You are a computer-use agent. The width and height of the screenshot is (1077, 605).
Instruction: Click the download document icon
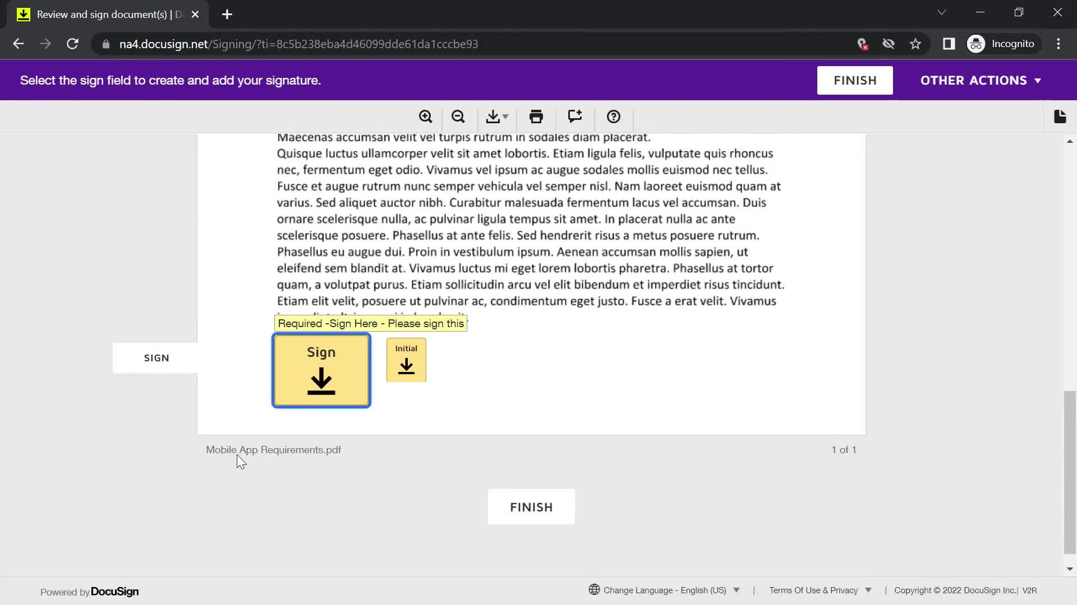(x=496, y=117)
